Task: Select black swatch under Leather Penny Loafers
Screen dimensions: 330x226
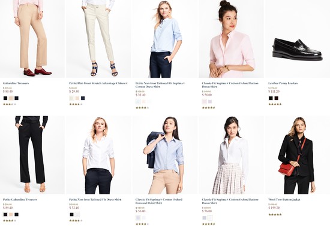Action: coord(271,98)
